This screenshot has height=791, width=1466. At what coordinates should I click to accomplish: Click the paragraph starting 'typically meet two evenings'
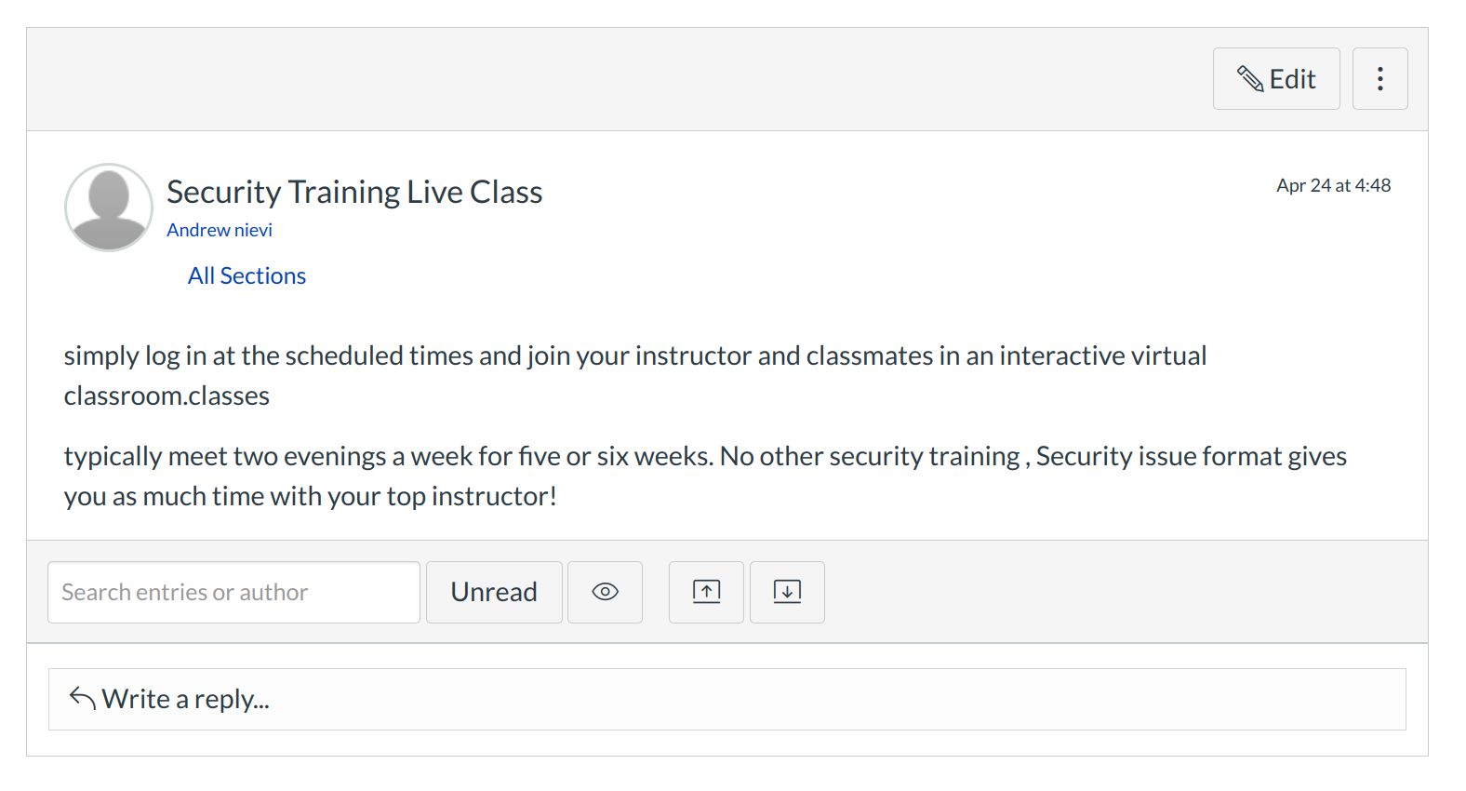click(704, 457)
